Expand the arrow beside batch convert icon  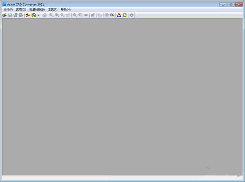[38, 15]
